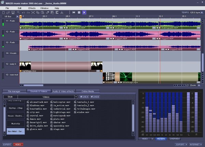The image size is (205, 147).
Task: Click the Cut scissors icon
Action: (x=33, y=13)
